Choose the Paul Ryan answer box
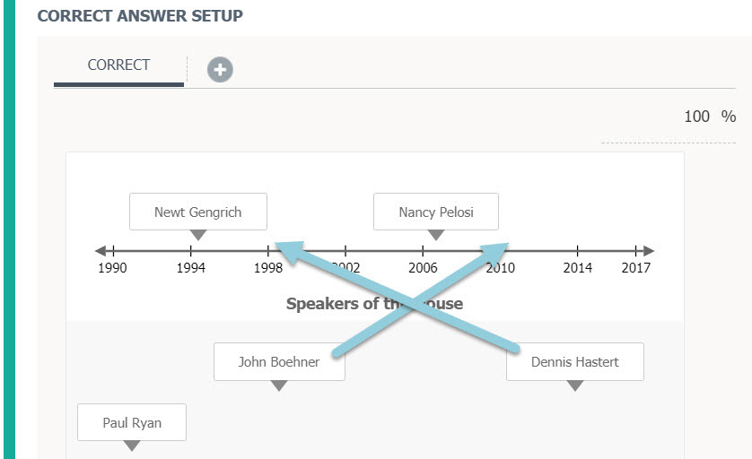This screenshot has width=752, height=459. [132, 422]
